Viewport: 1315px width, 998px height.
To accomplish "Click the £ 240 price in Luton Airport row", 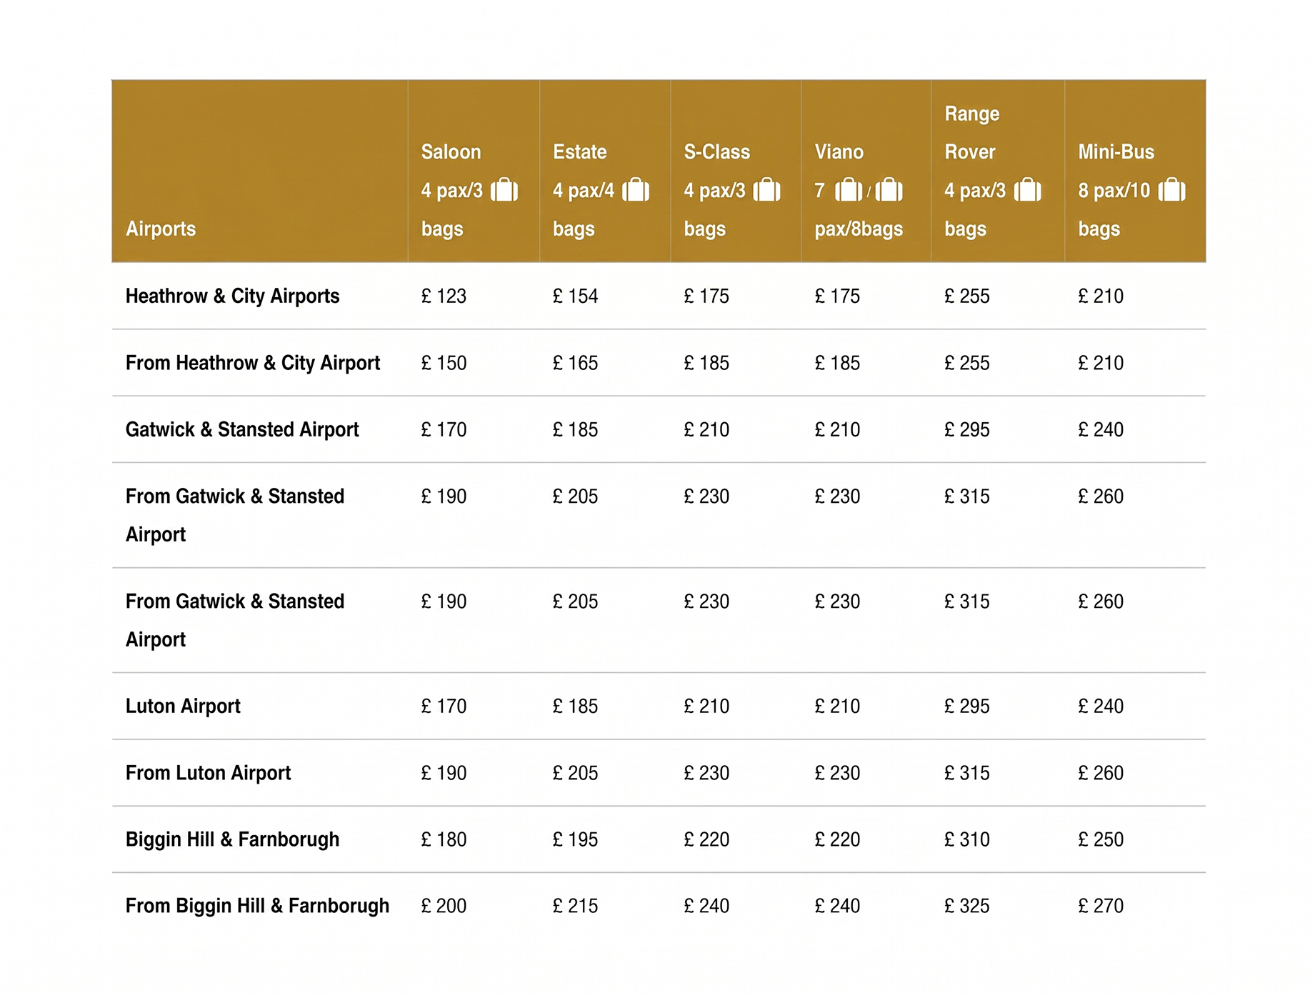I will pyautogui.click(x=1101, y=706).
